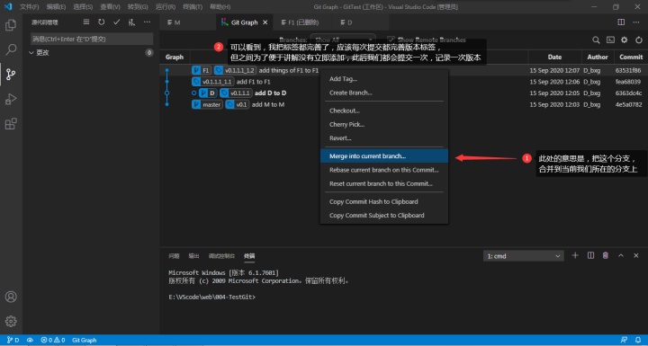This screenshot has width=648, height=346.
Task: Refresh the source control panel
Action: tap(101, 22)
